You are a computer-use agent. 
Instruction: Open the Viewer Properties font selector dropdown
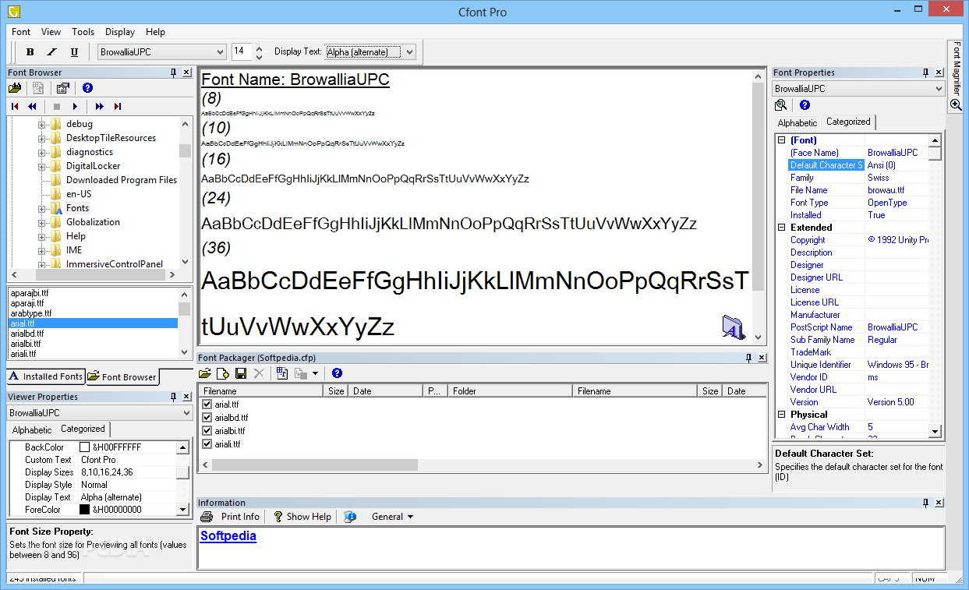point(186,413)
